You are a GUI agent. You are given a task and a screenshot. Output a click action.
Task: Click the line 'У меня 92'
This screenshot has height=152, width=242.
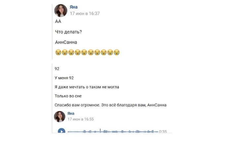pos(64,78)
